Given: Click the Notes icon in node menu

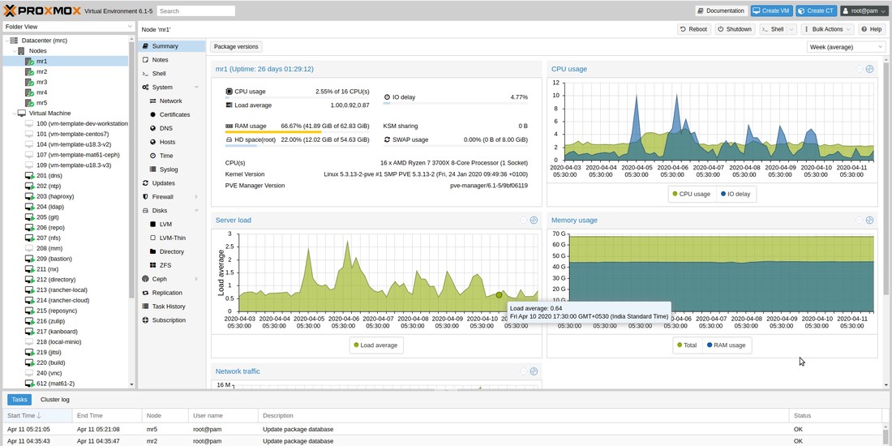Looking at the screenshot, I should [146, 60].
